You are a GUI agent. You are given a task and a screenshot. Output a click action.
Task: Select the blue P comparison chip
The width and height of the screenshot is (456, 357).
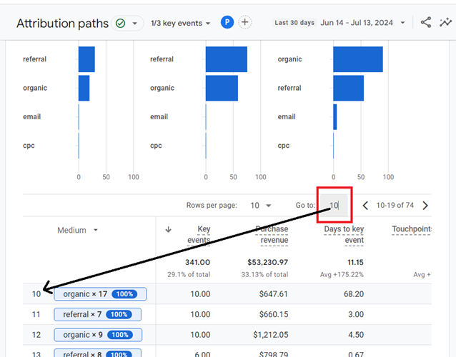point(227,22)
